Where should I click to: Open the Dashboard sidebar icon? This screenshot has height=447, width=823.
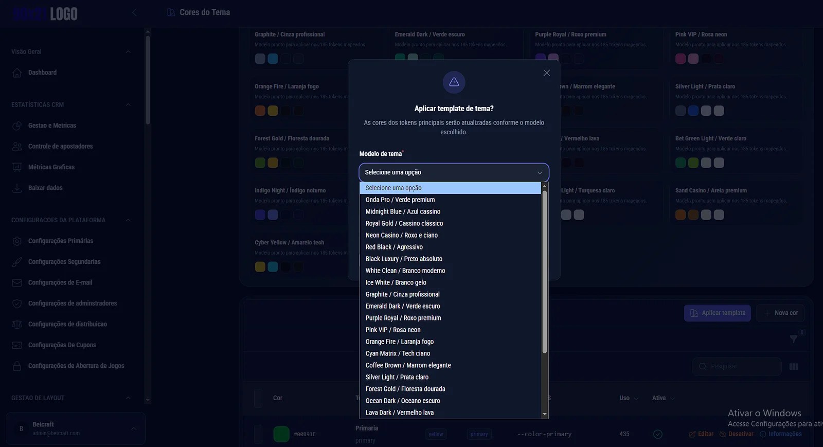point(17,73)
